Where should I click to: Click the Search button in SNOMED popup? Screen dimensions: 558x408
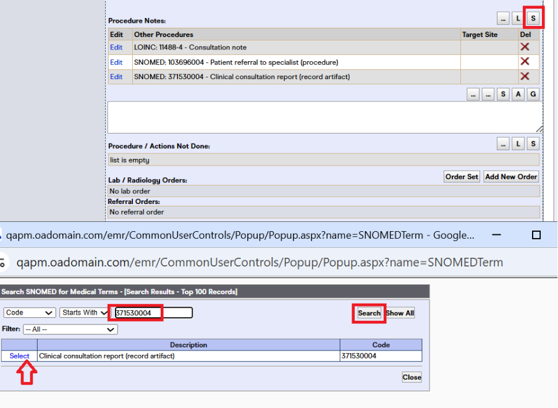point(368,313)
